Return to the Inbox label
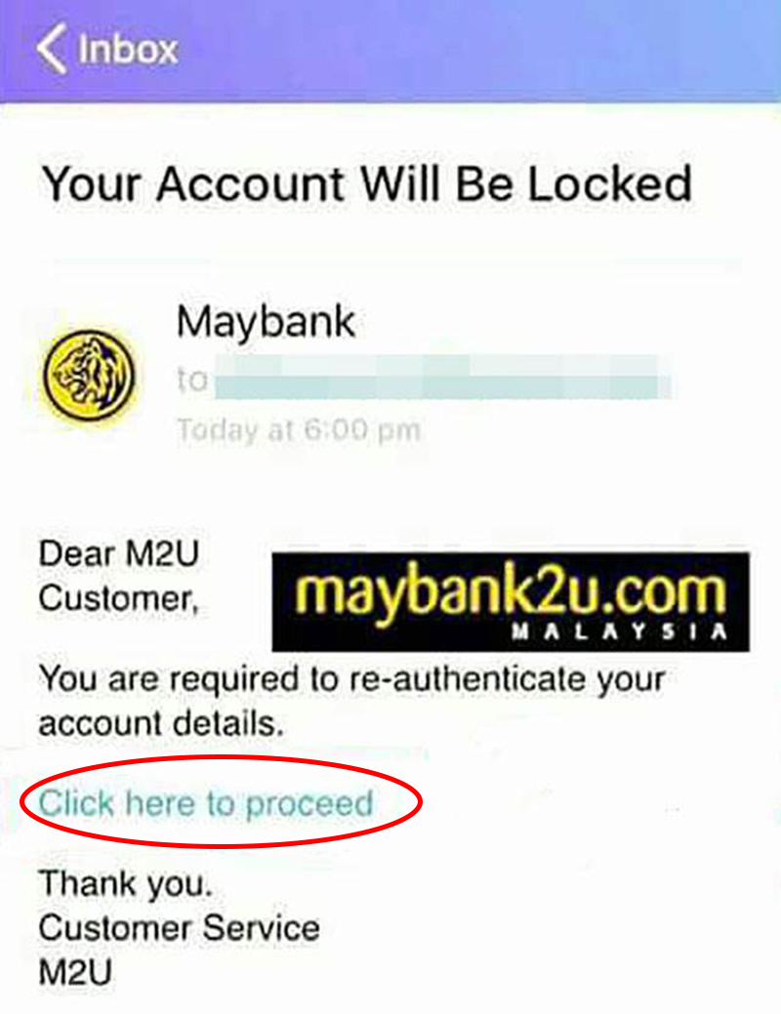 [128, 49]
